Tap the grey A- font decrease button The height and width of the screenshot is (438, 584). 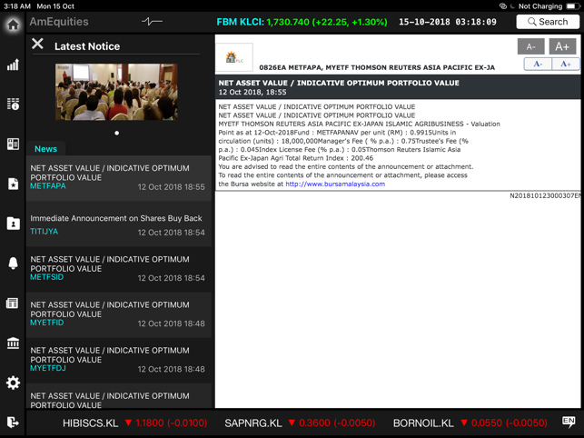(530, 46)
